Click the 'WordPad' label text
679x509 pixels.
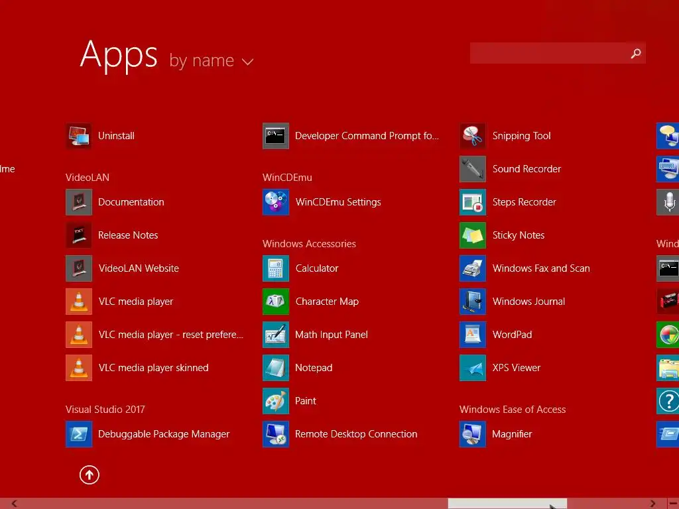[x=513, y=335]
